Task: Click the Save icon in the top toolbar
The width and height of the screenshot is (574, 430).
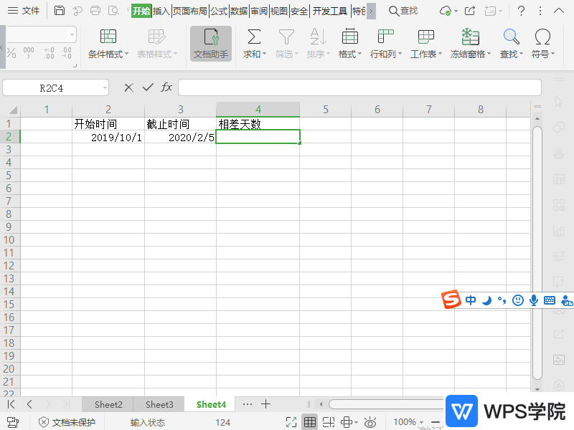Action: [60, 11]
